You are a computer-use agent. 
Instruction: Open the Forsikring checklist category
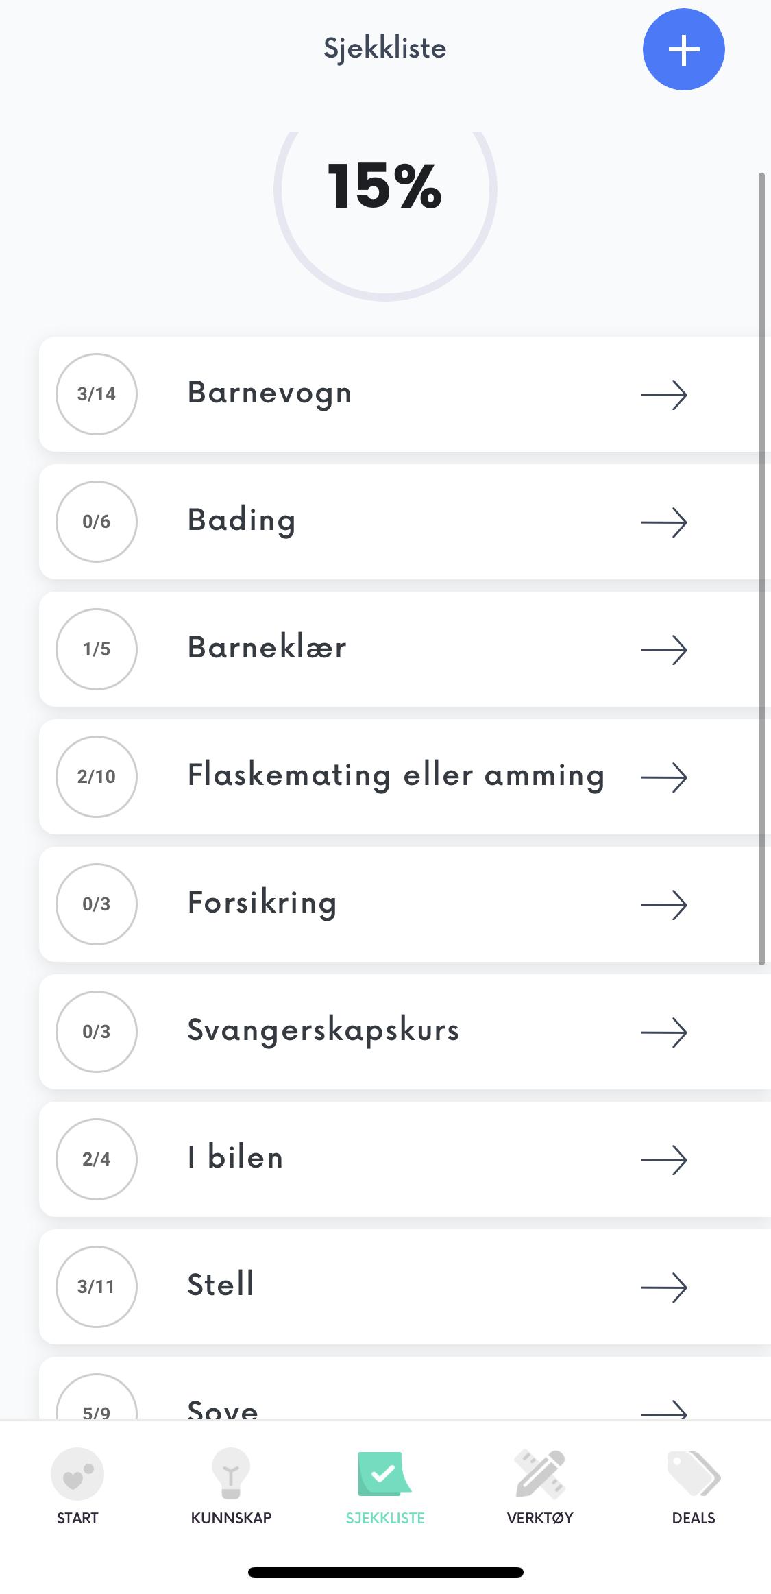262,904
